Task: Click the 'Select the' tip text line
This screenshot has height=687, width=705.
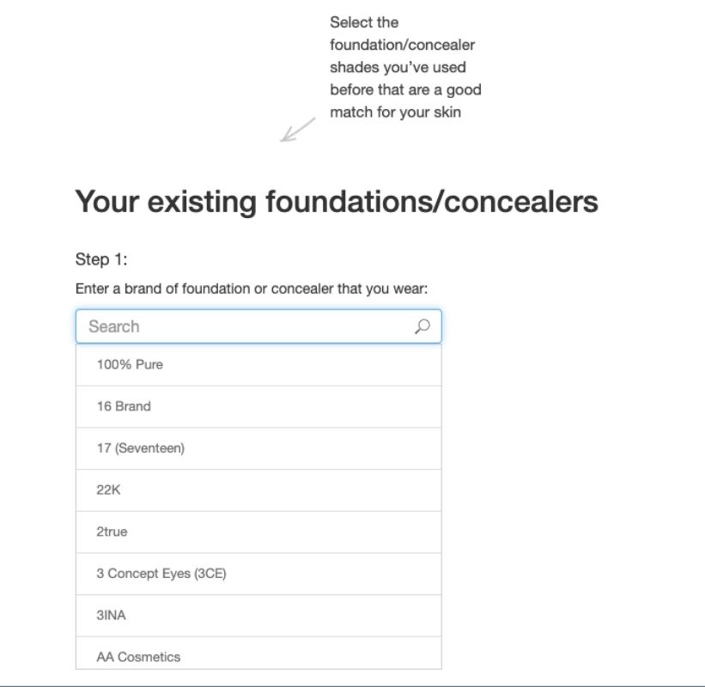Action: (364, 22)
